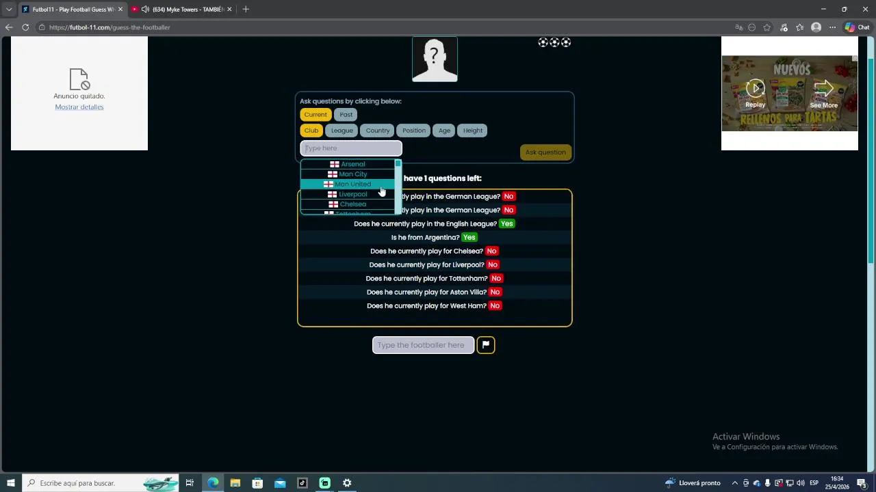
Task: Click the Windows taskbar search box
Action: (100, 483)
